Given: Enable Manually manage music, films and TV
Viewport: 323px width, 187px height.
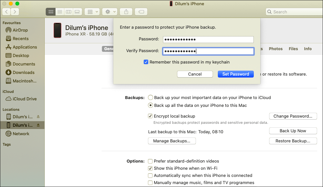Looking at the screenshot, I should click(150, 183).
